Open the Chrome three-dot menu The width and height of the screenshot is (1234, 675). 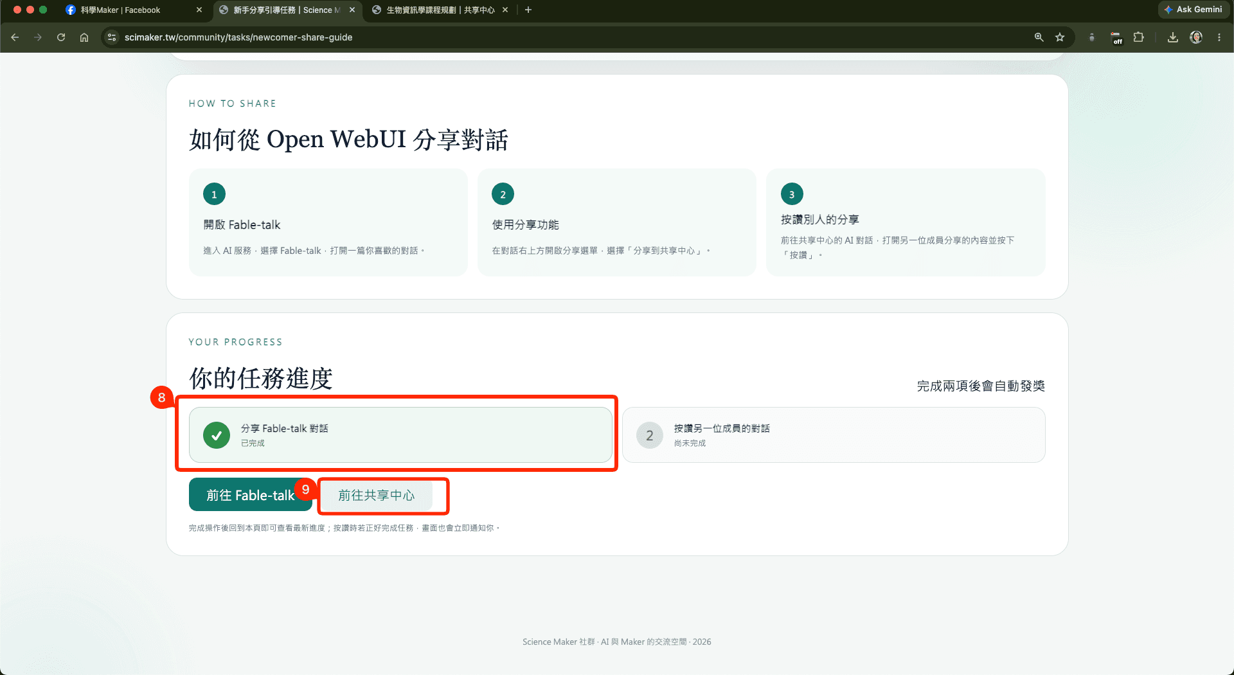(1219, 37)
